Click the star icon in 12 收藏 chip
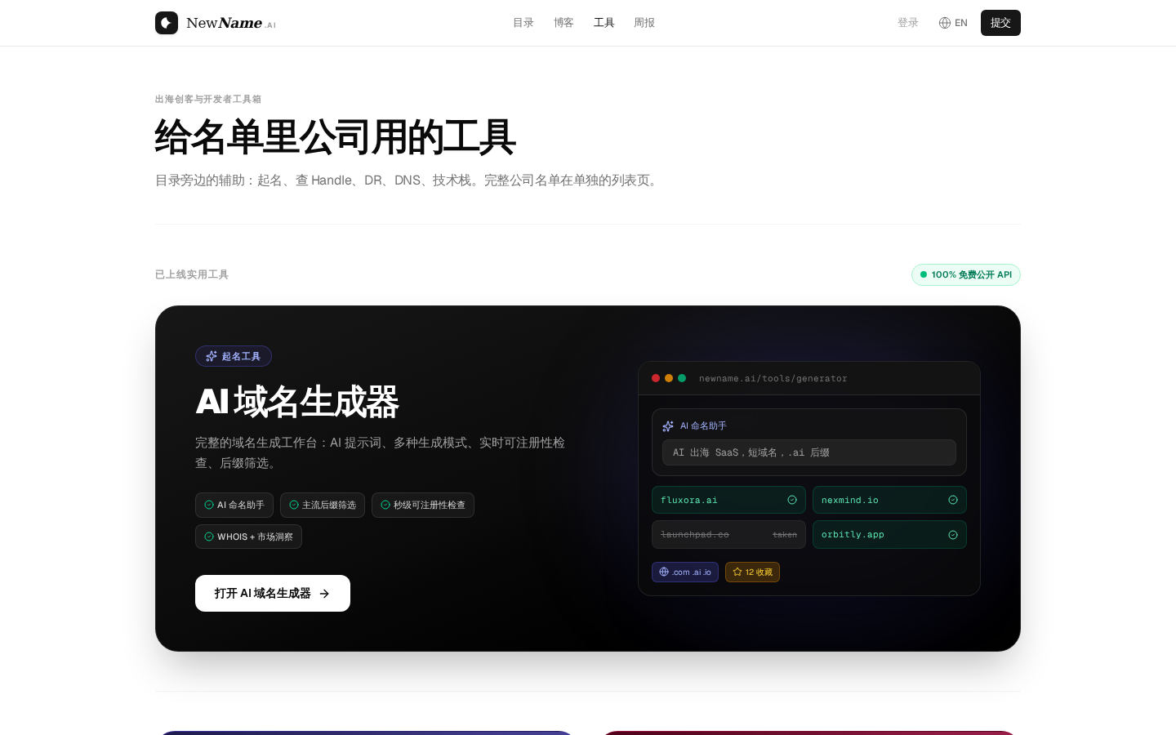This screenshot has width=1176, height=735. 737,572
